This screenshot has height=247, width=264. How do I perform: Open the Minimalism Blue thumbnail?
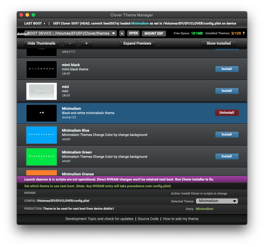(42, 135)
